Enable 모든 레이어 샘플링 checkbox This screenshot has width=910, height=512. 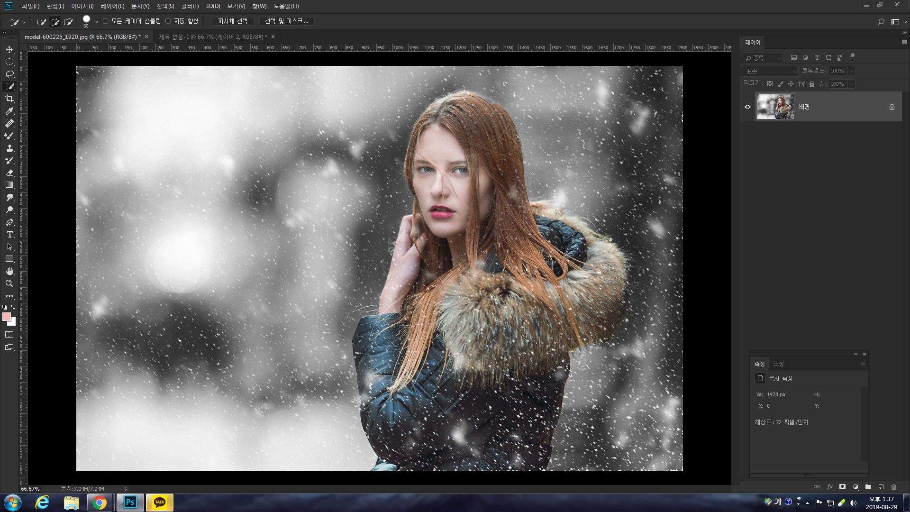click(x=106, y=21)
